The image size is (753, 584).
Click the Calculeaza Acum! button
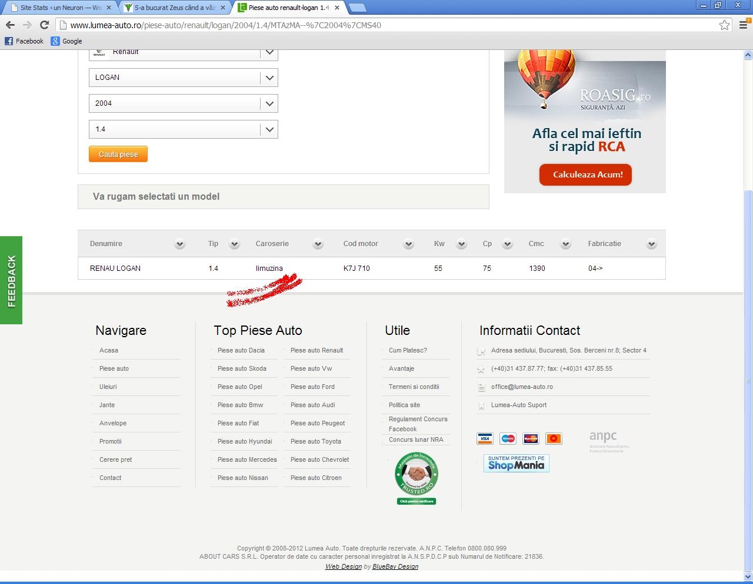click(x=585, y=174)
